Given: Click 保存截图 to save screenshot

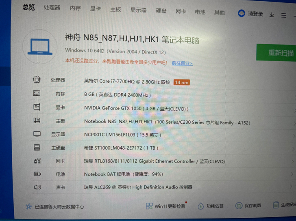Looking at the screenshot, I should pyautogui.click(x=253, y=206).
